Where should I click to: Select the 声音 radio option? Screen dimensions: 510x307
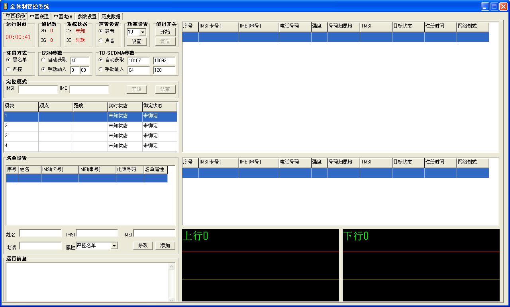click(x=101, y=41)
